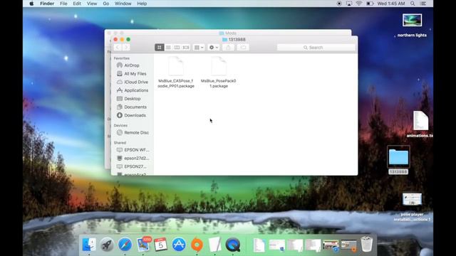Open Finder from the Dock
The height and width of the screenshot is (256, 456).
89,245
